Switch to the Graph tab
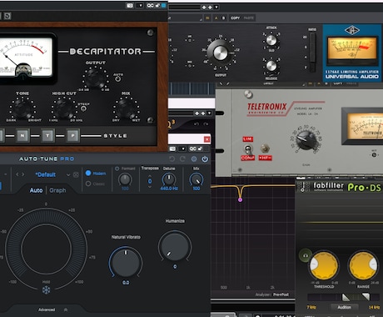This screenshot has width=383, height=317. [x=57, y=190]
